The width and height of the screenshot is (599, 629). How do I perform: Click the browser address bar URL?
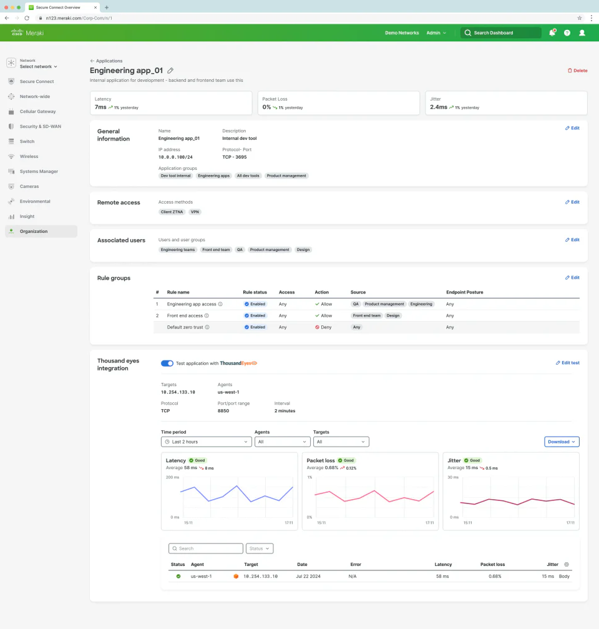click(x=79, y=18)
